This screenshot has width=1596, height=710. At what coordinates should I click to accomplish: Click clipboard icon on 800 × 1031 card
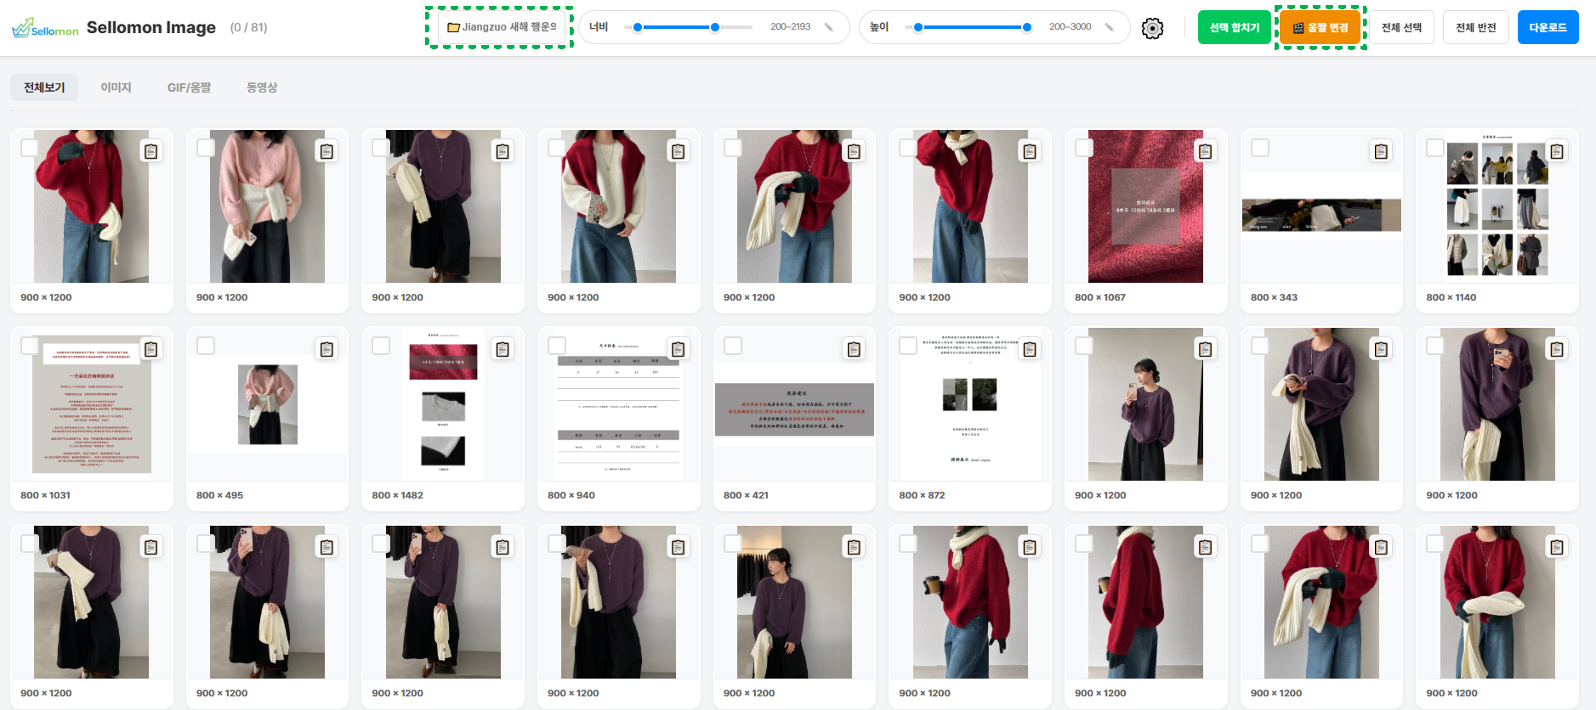pyautogui.click(x=151, y=349)
